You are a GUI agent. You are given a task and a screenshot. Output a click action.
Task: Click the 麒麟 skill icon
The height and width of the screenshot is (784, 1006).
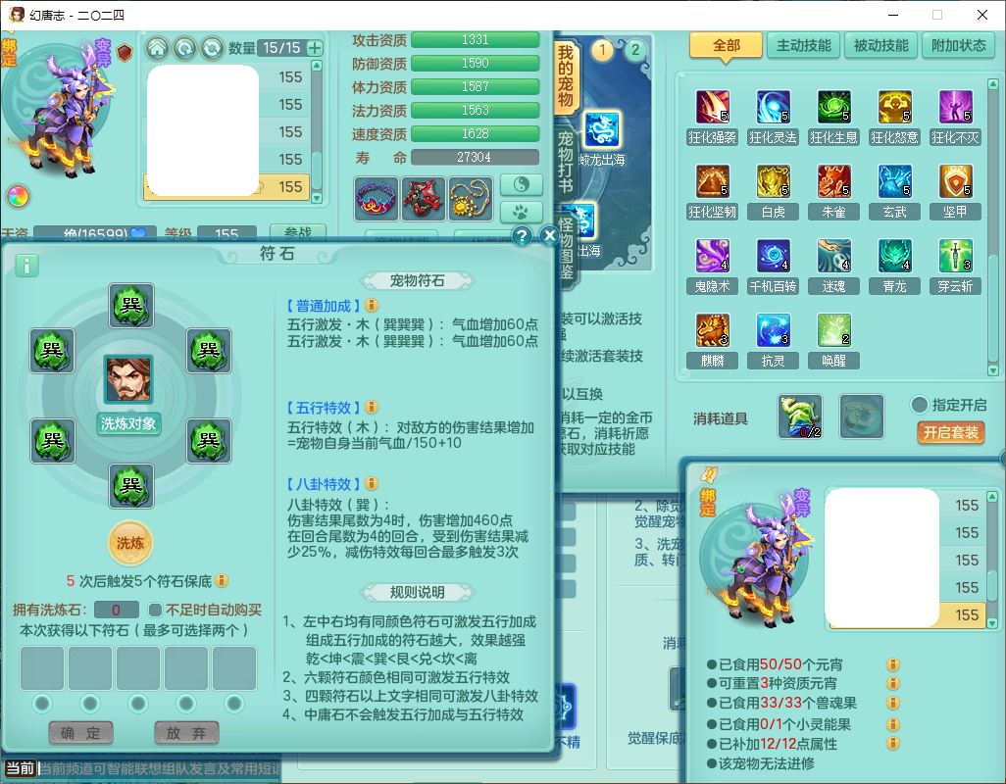[712, 330]
